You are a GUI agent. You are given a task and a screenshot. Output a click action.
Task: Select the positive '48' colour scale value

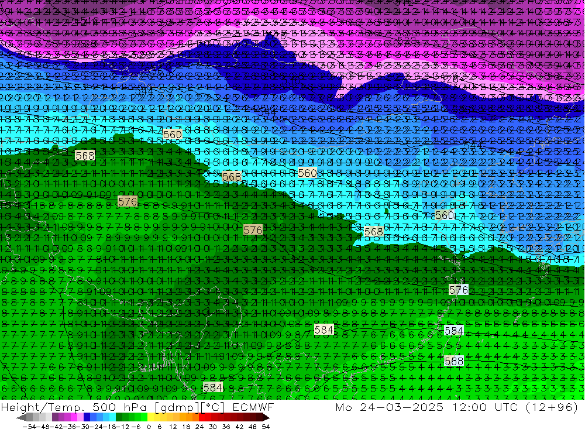[253, 427]
